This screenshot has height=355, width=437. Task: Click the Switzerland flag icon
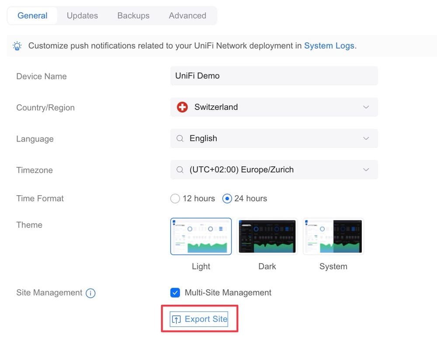pyautogui.click(x=182, y=107)
